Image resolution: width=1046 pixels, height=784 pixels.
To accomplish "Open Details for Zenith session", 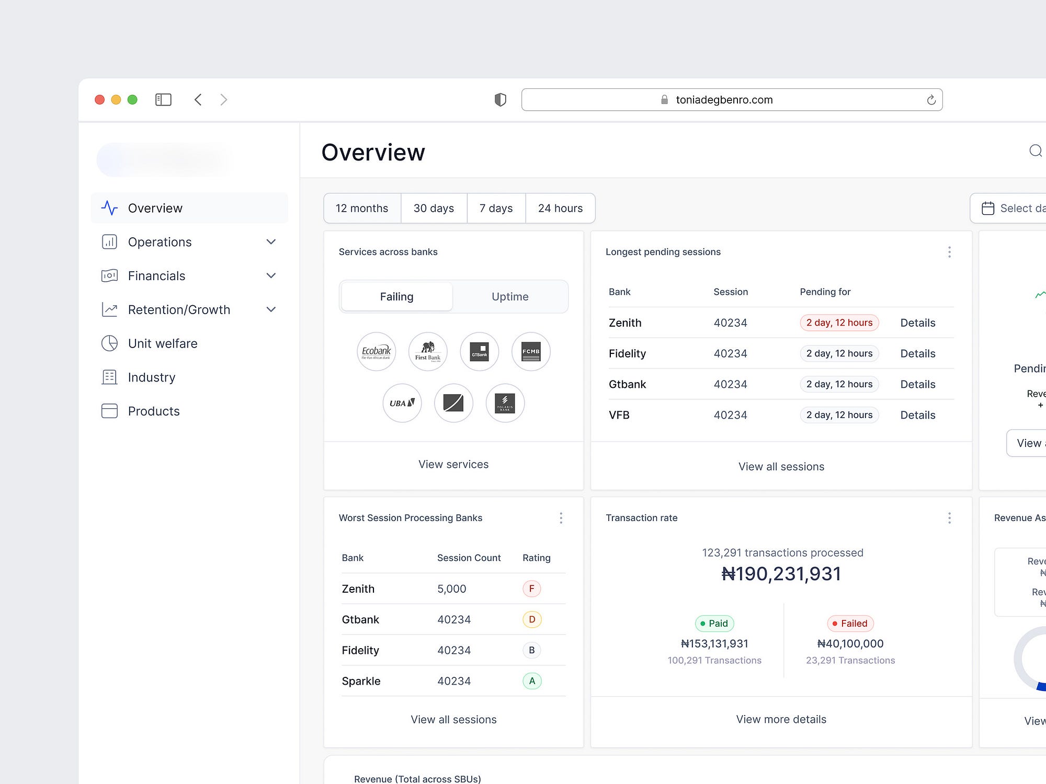I will [917, 323].
